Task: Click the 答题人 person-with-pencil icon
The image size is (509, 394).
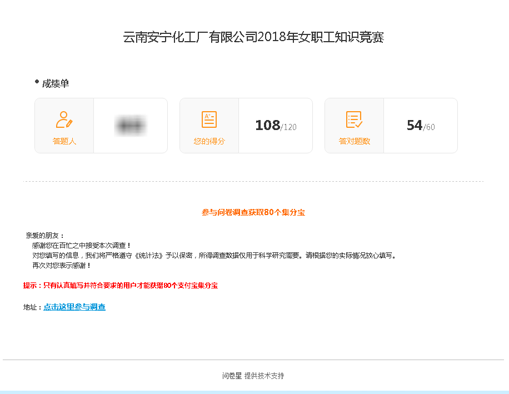Action: tap(64, 119)
